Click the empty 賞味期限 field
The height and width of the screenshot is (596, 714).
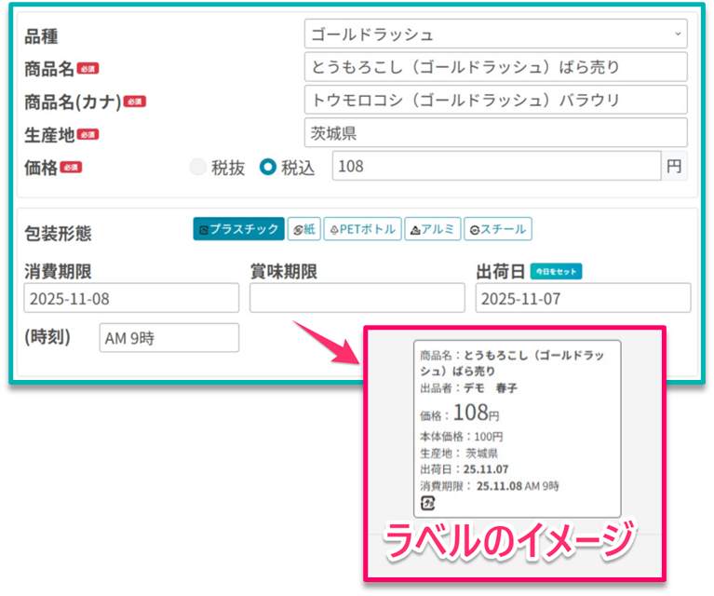point(357,298)
